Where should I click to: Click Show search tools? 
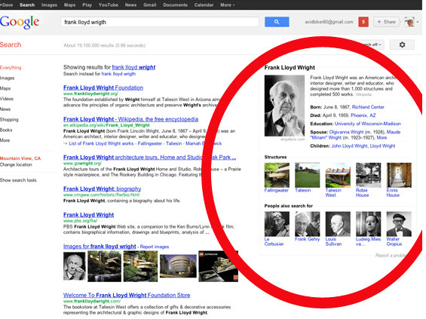click(18, 180)
